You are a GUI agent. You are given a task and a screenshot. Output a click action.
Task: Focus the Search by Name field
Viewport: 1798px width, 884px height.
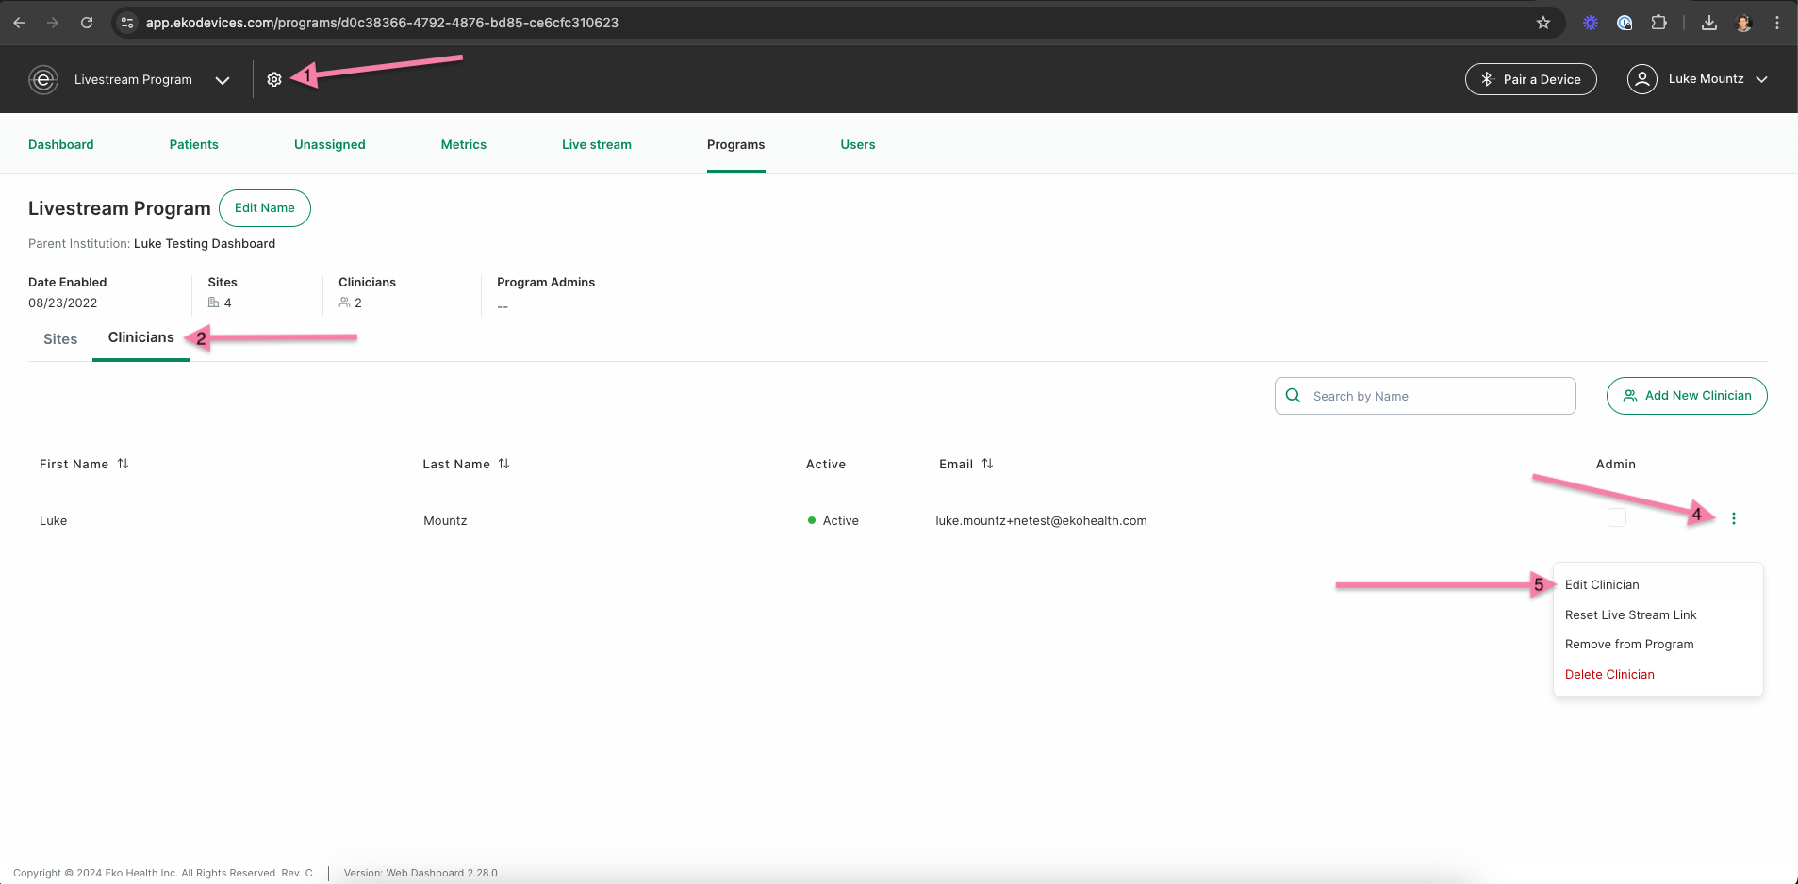coord(1425,396)
